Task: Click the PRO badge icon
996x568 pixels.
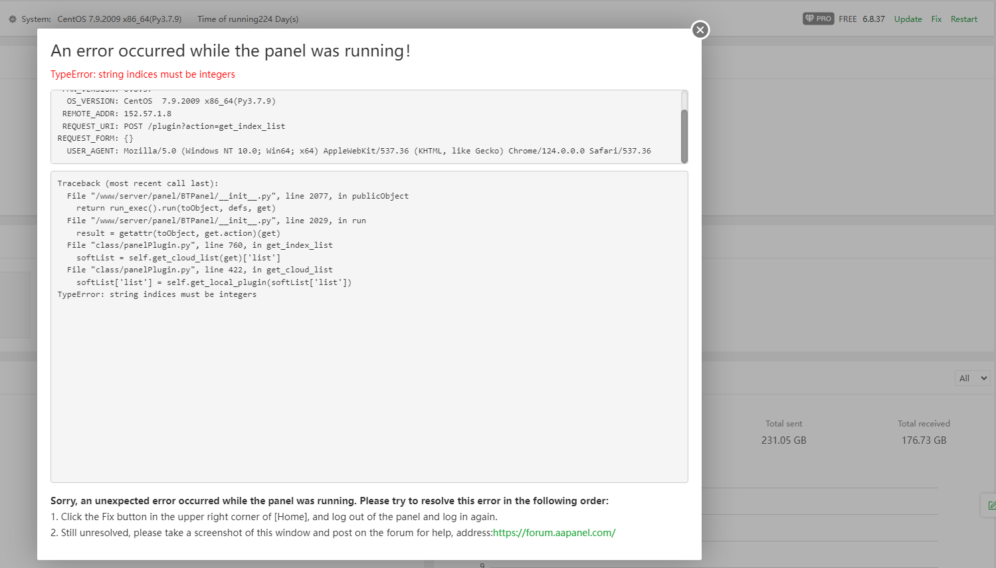Action: (x=818, y=19)
